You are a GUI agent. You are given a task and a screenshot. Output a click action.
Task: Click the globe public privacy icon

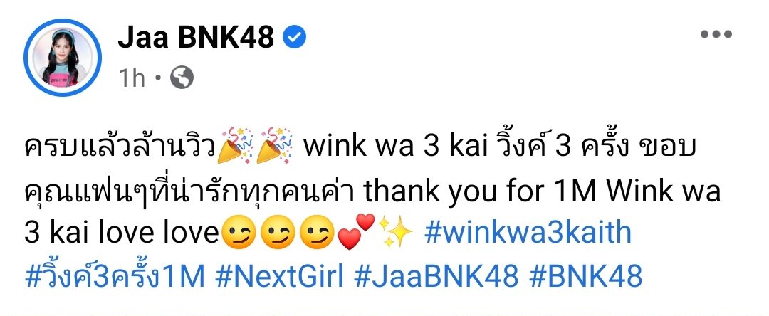pyautogui.click(x=182, y=78)
